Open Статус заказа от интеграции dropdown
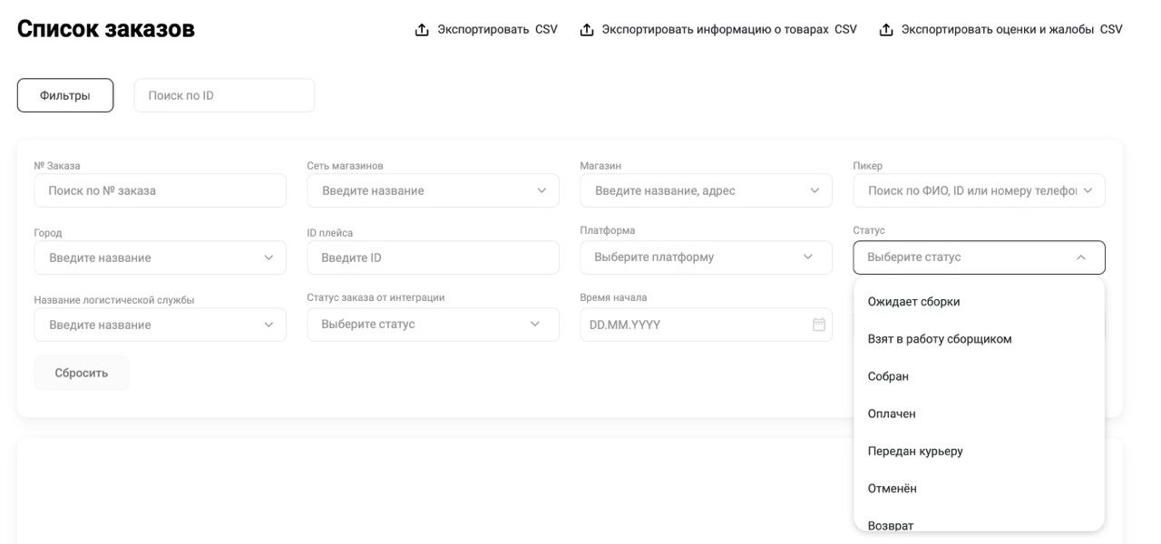 (x=535, y=325)
